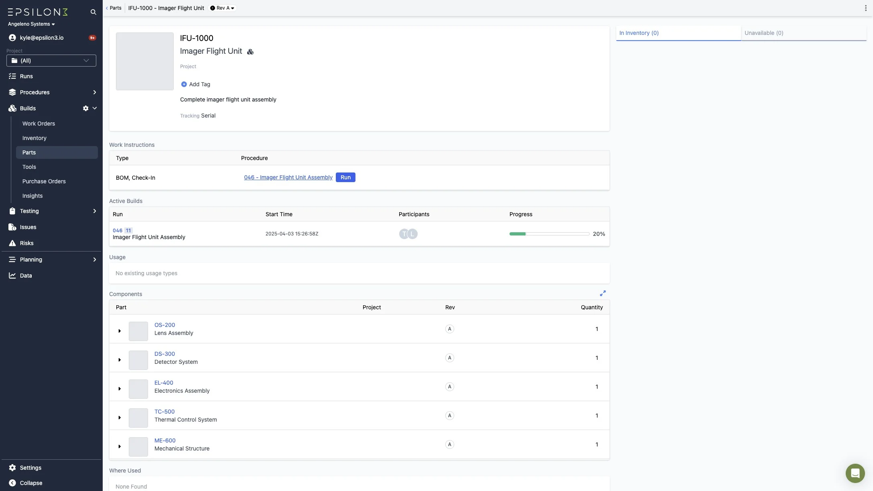This screenshot has width=873, height=491.
Task: Expand the Procedures sidebar menu chevron
Action: click(x=95, y=92)
